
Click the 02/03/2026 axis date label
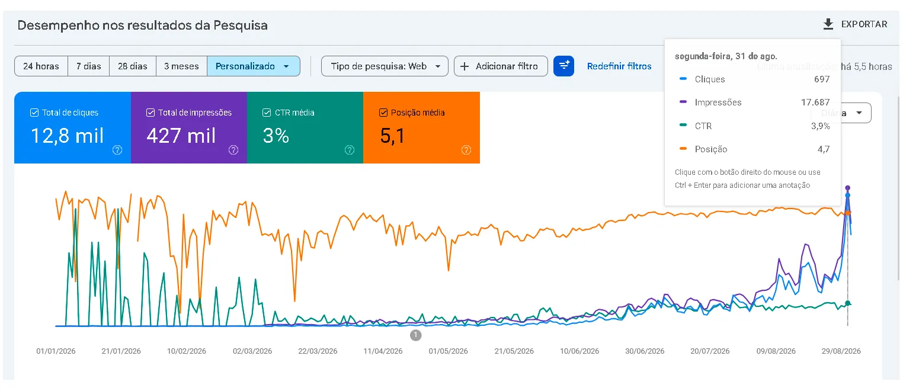pyautogui.click(x=252, y=351)
